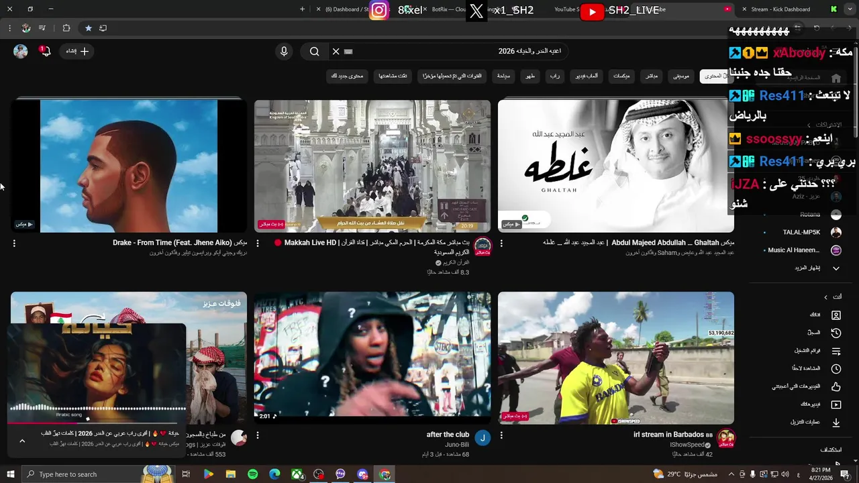Open the taskbar clock and date
Image resolution: width=859 pixels, height=483 pixels.
tap(822, 474)
